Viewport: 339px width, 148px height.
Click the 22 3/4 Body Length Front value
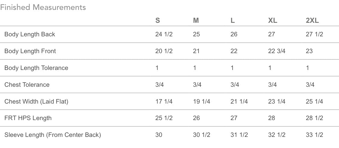coord(277,51)
